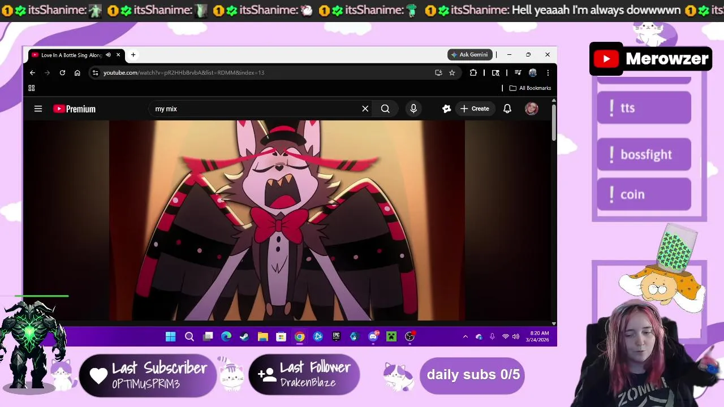Click the YouTube video player
This screenshot has width=724, height=407.
[x=287, y=219]
